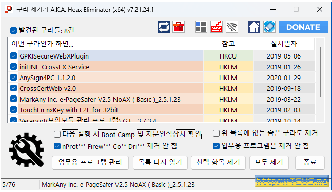Viewport: 332px width, 192px height.
Task: Click the date 2020-01-29
Action: click(284, 78)
